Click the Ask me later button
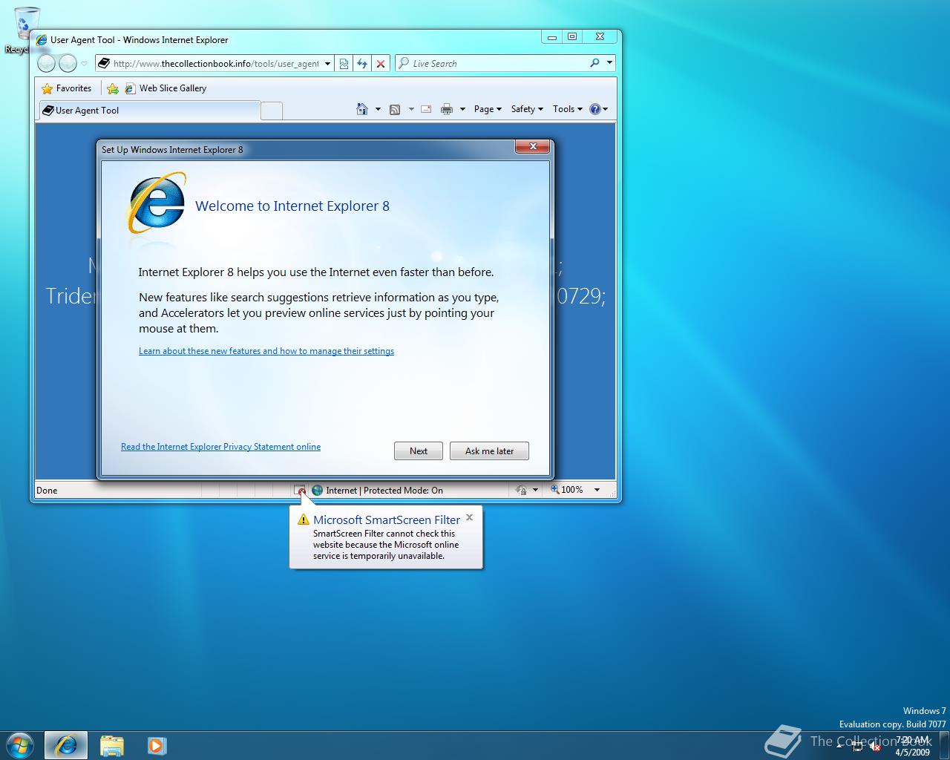Viewport: 950px width, 760px height. click(x=489, y=451)
